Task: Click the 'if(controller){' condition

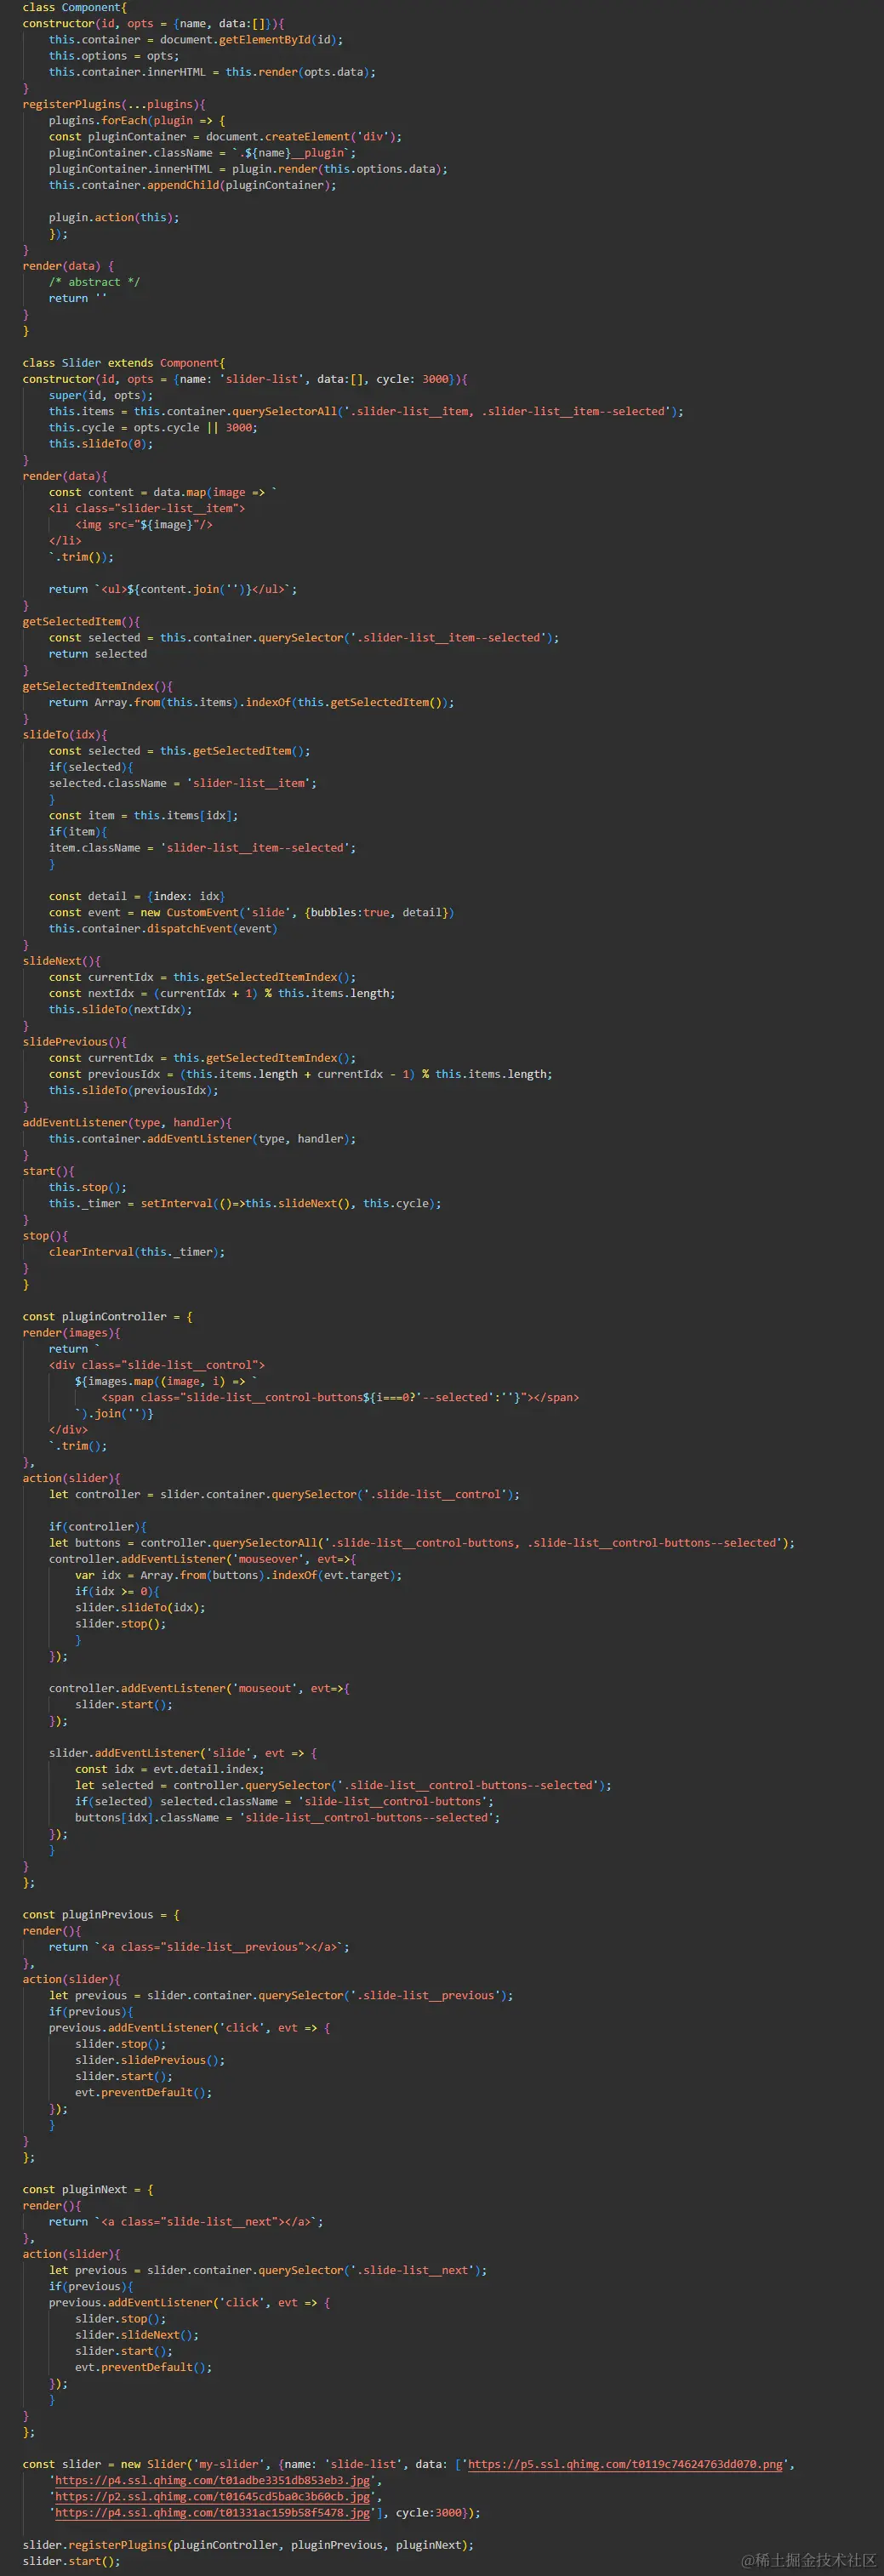Action: 98,1527
